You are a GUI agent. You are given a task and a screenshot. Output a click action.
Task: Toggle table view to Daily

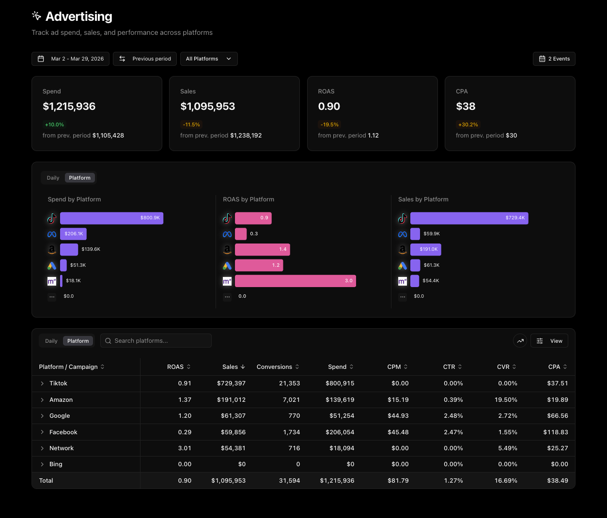[x=51, y=341]
